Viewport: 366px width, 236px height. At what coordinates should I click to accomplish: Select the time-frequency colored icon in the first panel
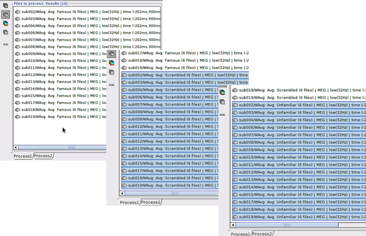coord(5,23)
